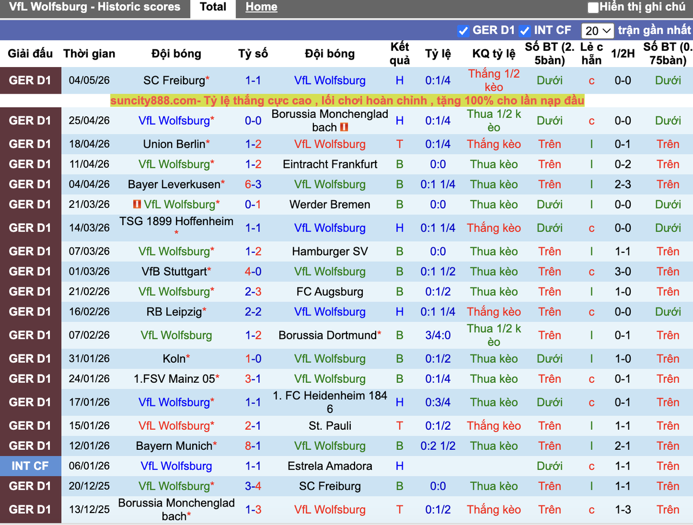Click the 1/2H column header
Screen dimensions: 693x525
point(623,54)
